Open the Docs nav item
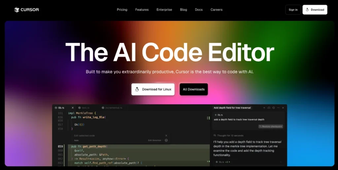Viewport: 338px width, 170px height. pyautogui.click(x=199, y=10)
